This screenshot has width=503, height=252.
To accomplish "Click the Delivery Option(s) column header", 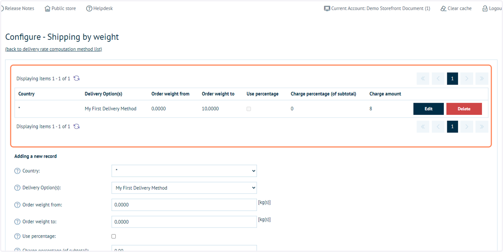I will point(104,94).
